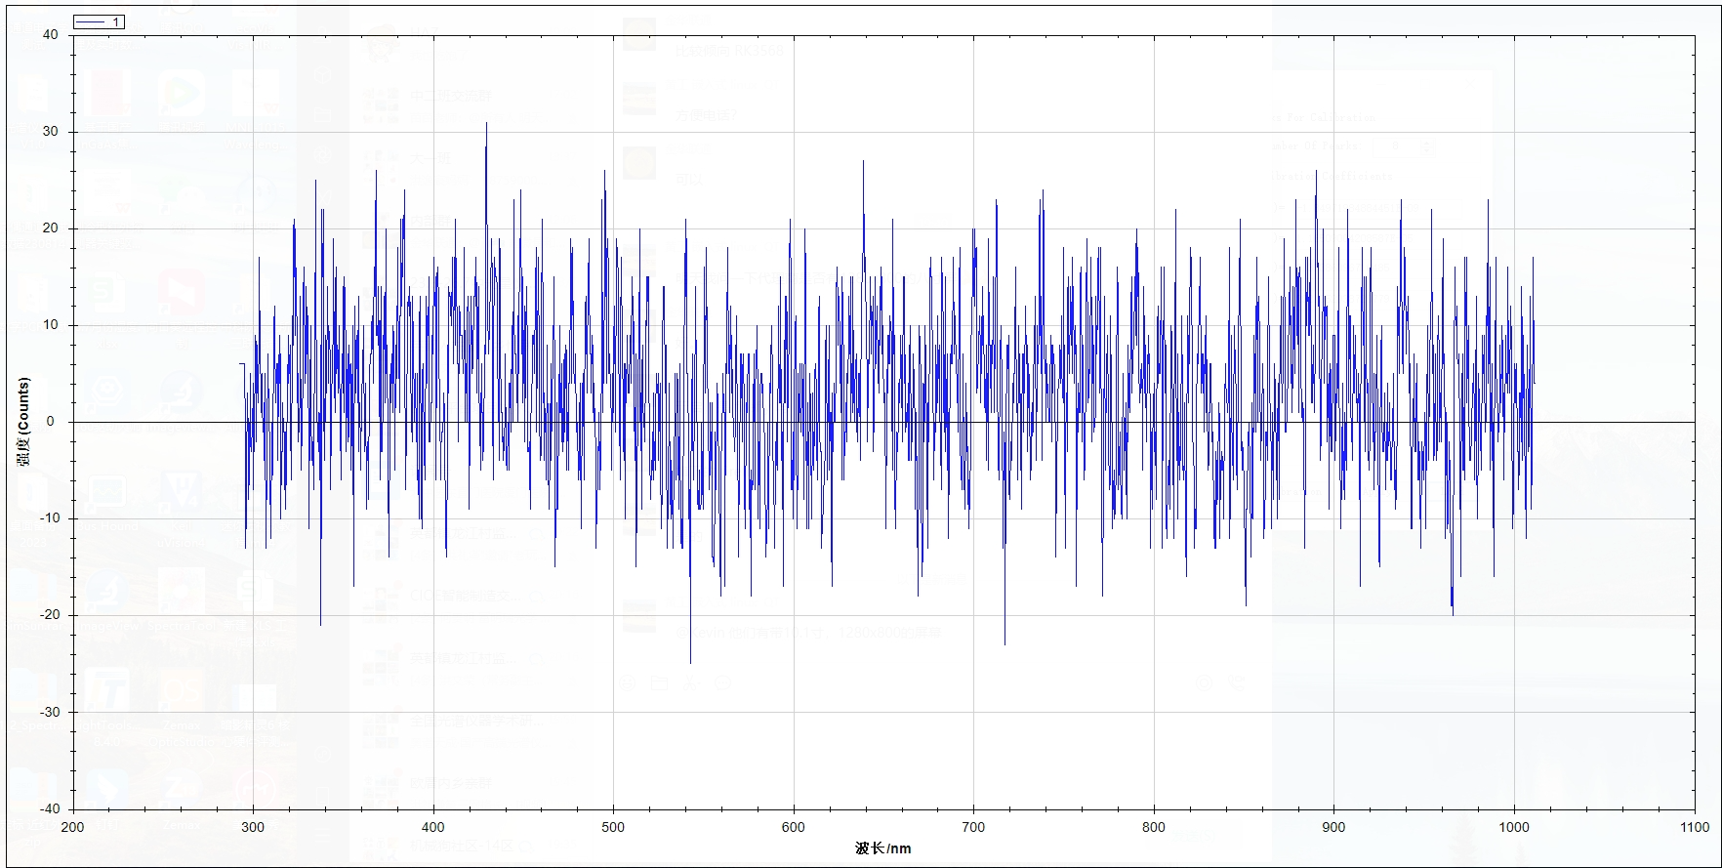Click the peak tip near 640 nm

click(863, 161)
